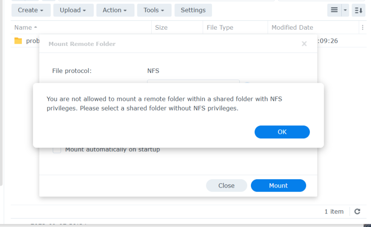Sort by the File Type column header
The image size is (371, 227).
tap(220, 28)
